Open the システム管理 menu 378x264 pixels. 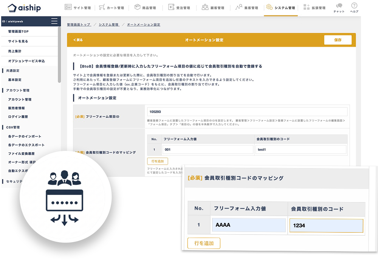click(x=280, y=8)
